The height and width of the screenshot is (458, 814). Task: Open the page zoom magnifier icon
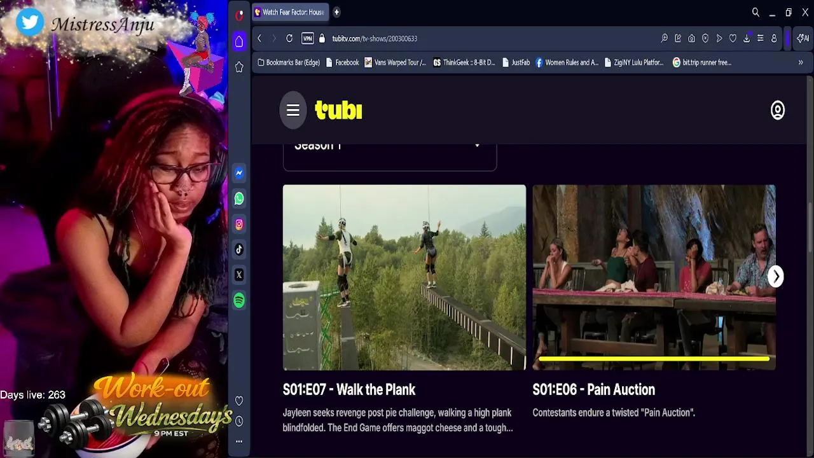click(664, 38)
